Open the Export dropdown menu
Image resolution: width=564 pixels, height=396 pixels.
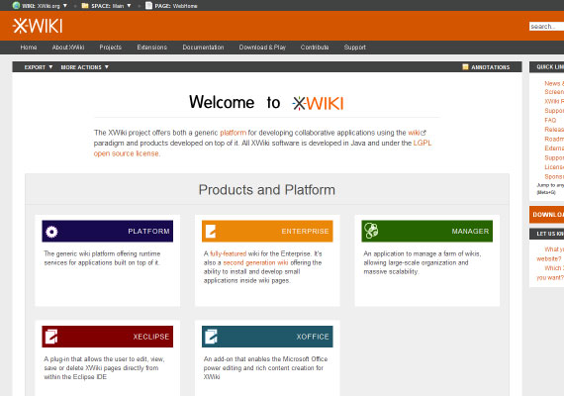click(x=39, y=67)
